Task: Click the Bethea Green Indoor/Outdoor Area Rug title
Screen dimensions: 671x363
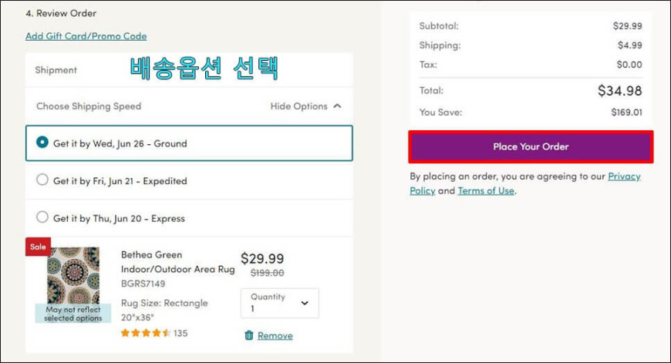Action: coord(178,262)
